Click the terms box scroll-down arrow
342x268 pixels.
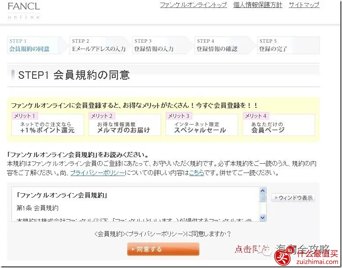pyautogui.click(x=263, y=217)
